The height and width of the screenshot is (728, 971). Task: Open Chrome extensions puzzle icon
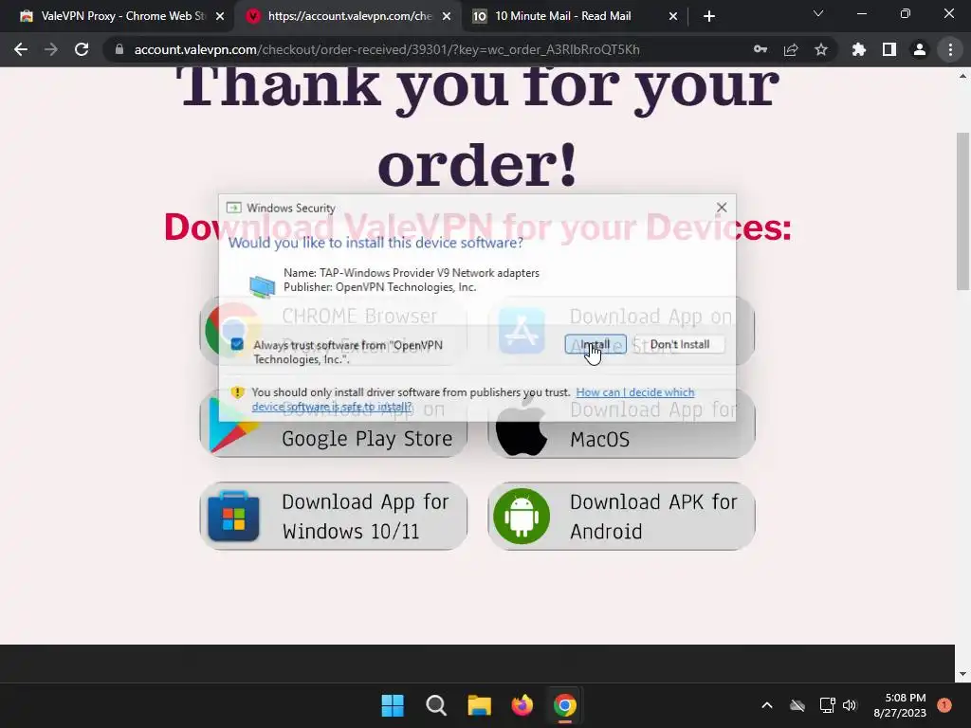pos(859,49)
